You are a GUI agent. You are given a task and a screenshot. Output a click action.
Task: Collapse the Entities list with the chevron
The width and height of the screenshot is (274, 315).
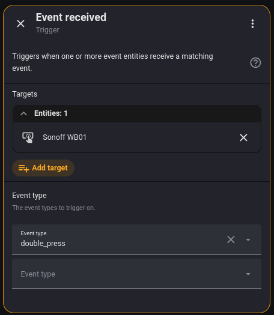point(24,113)
